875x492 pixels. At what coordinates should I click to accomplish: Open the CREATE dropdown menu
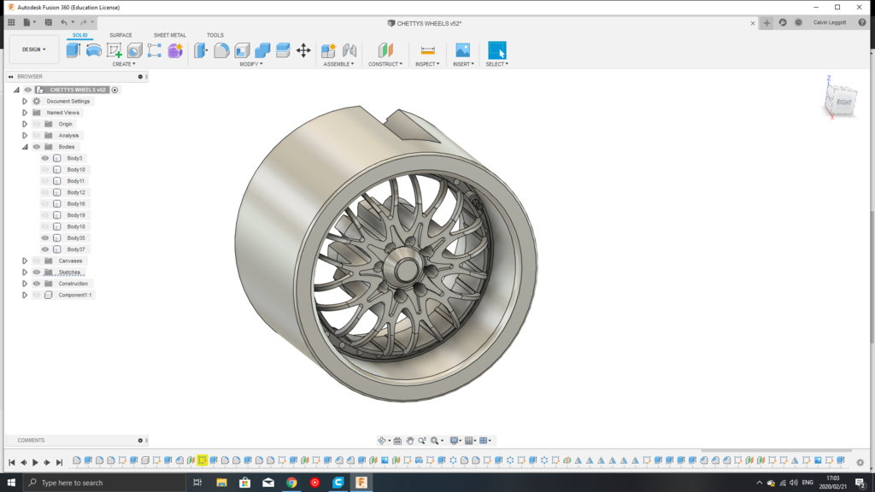tap(124, 63)
